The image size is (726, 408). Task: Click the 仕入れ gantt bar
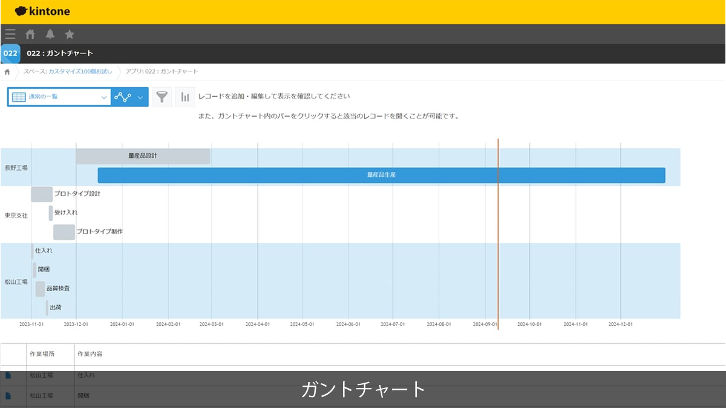tap(32, 251)
